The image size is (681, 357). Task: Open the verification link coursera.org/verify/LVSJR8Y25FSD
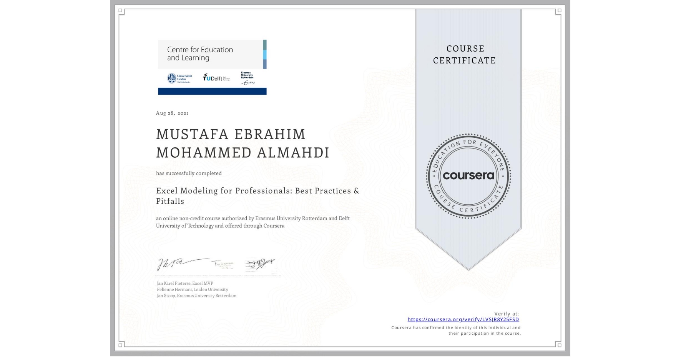pyautogui.click(x=463, y=319)
